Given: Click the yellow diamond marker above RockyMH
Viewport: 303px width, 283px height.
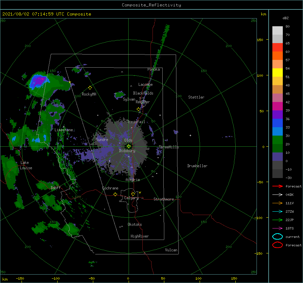Looking at the screenshot, I should pos(90,88).
